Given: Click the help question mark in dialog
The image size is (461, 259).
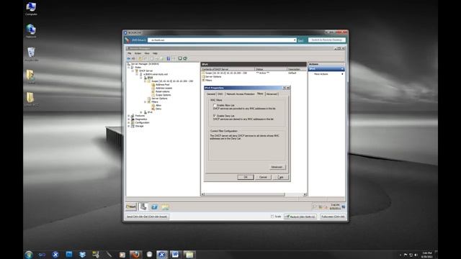Looking at the screenshot, I should pos(285,88).
